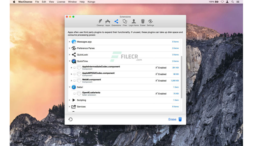Open the View menu
253x146 pixels.
[51, 2]
